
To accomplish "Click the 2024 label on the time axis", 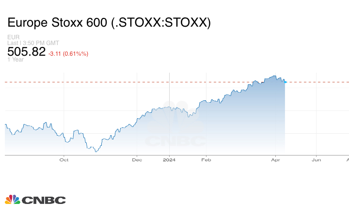I will 169,159.
